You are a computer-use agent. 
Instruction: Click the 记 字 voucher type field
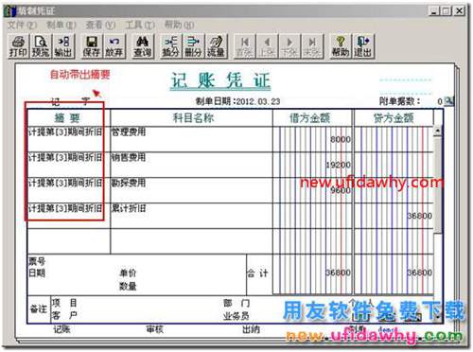(x=71, y=101)
